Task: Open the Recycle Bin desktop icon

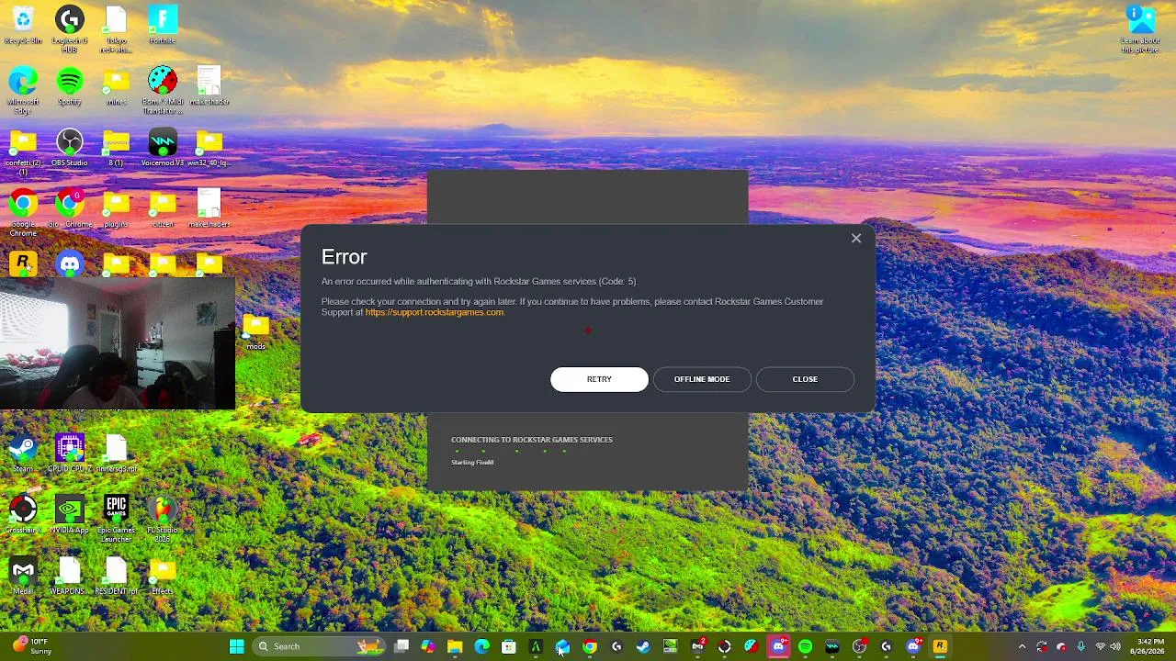Action: [23, 26]
